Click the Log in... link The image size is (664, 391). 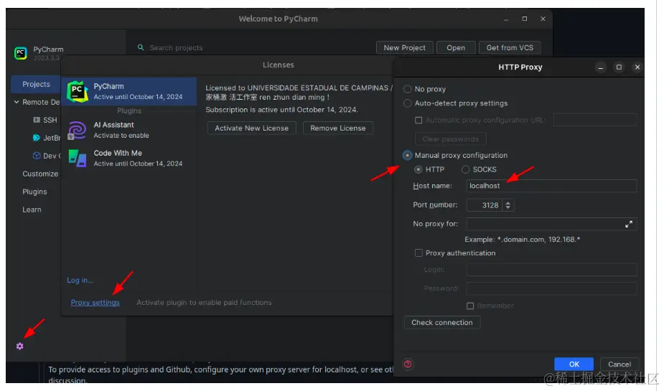80,280
